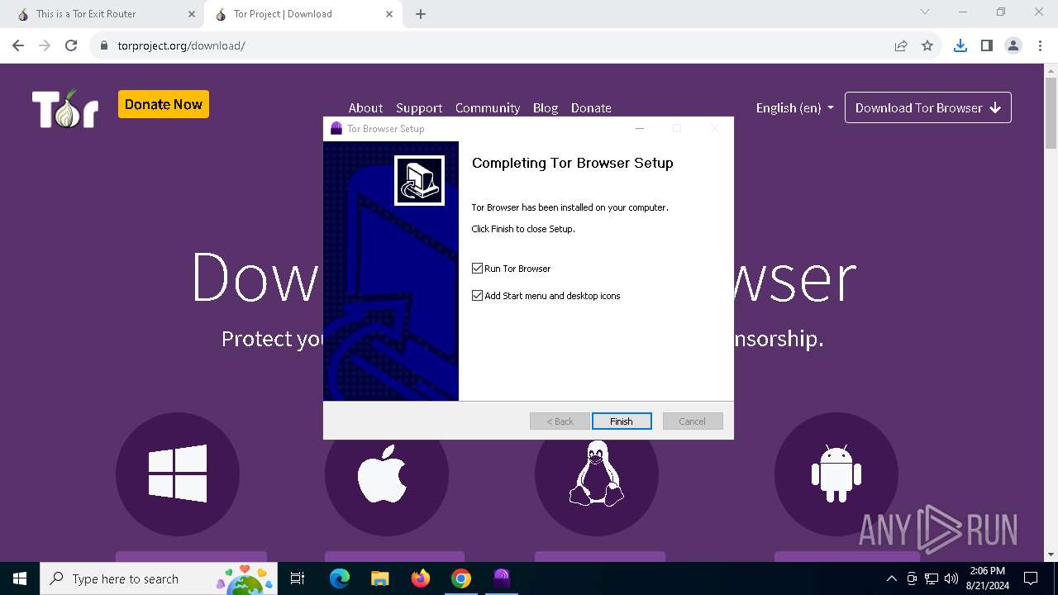Viewport: 1058px width, 595px height.
Task: Open the Blog menu item
Action: [546, 107]
